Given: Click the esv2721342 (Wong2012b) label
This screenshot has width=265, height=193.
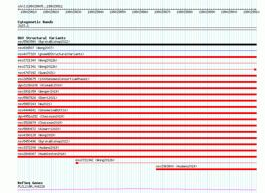Looking at the screenshot, I should [x=95, y=160].
